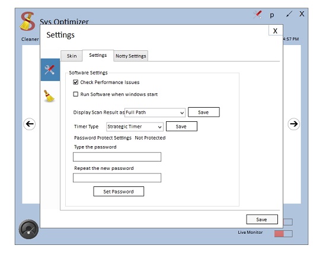Screen dimensions: 326x255
Task: Click the Cleaner label in main window
Action: tap(30, 39)
